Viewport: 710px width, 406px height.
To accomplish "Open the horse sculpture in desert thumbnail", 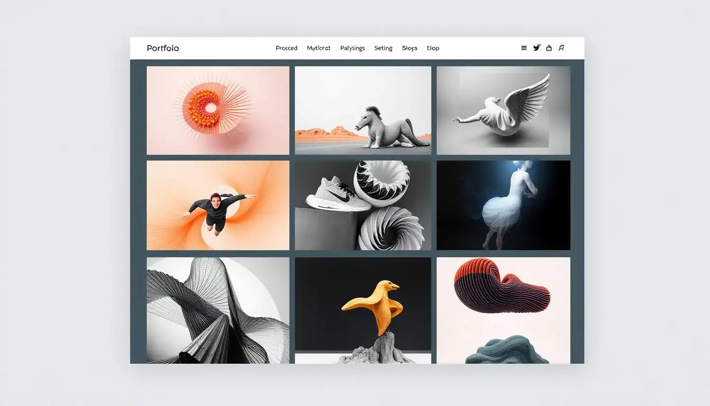I will 363,110.
